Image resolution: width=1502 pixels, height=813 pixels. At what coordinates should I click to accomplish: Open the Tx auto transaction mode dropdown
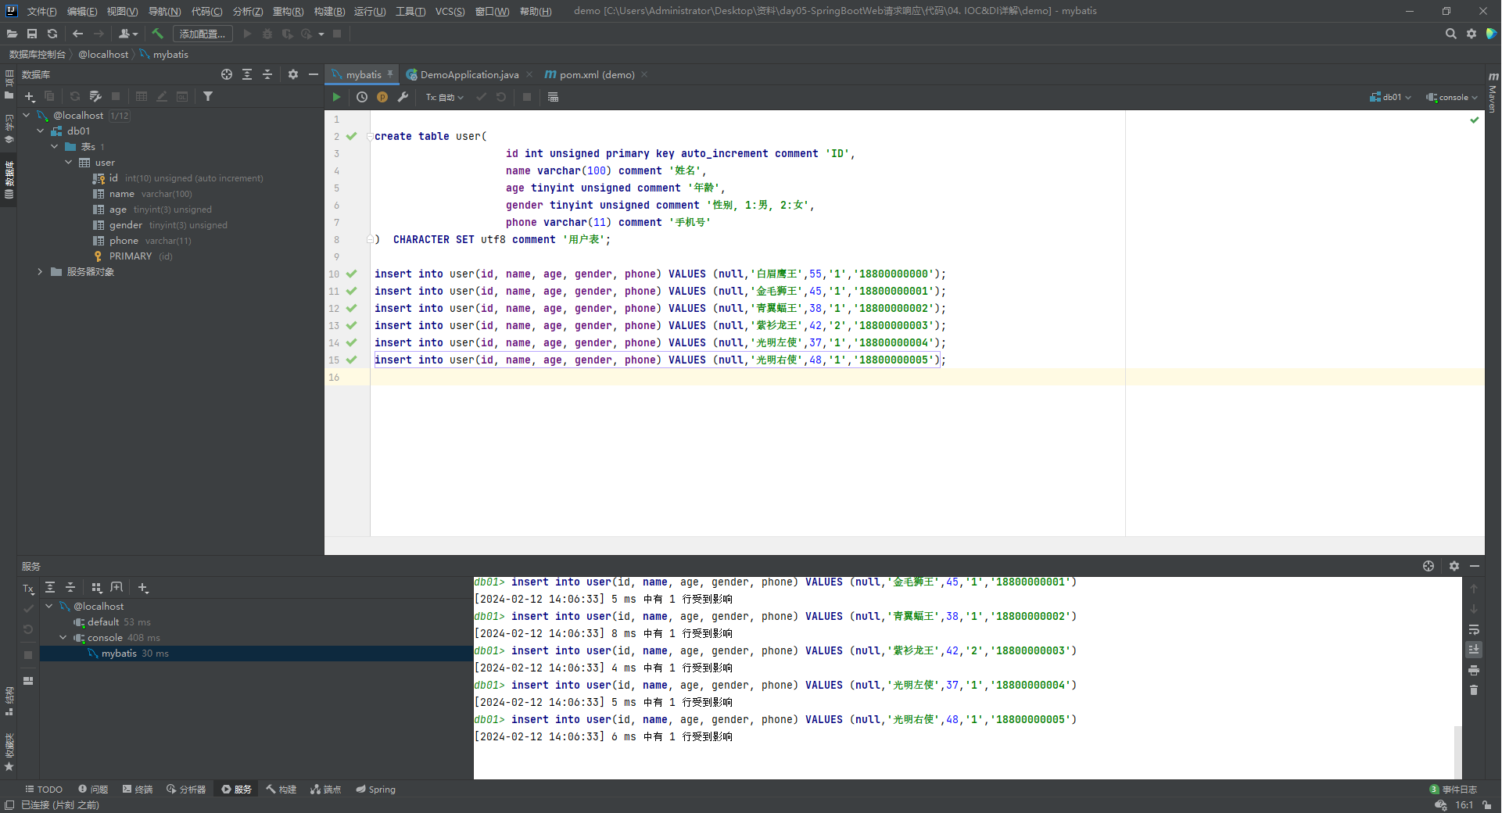coord(444,97)
